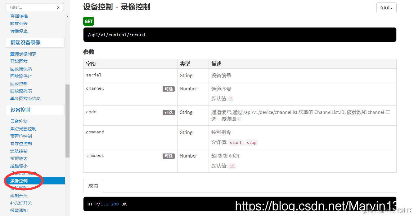Image resolution: width=414 pixels, height=216 pixels.
Task: Select the highlighted 录像控制 sidebar item
Action: click(35, 181)
